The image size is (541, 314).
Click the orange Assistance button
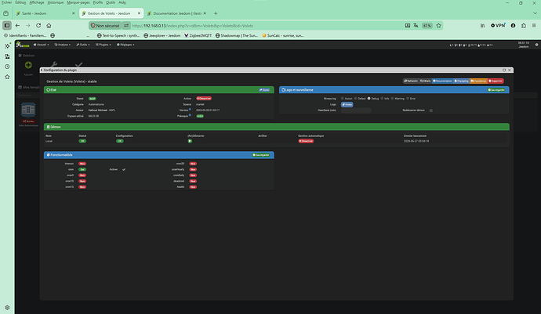(478, 81)
